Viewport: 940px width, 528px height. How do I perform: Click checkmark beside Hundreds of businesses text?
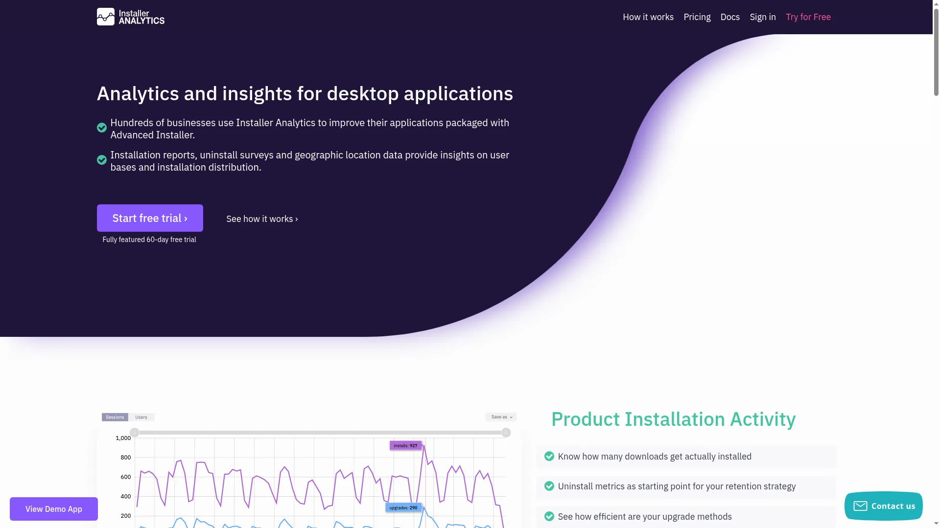102,128
